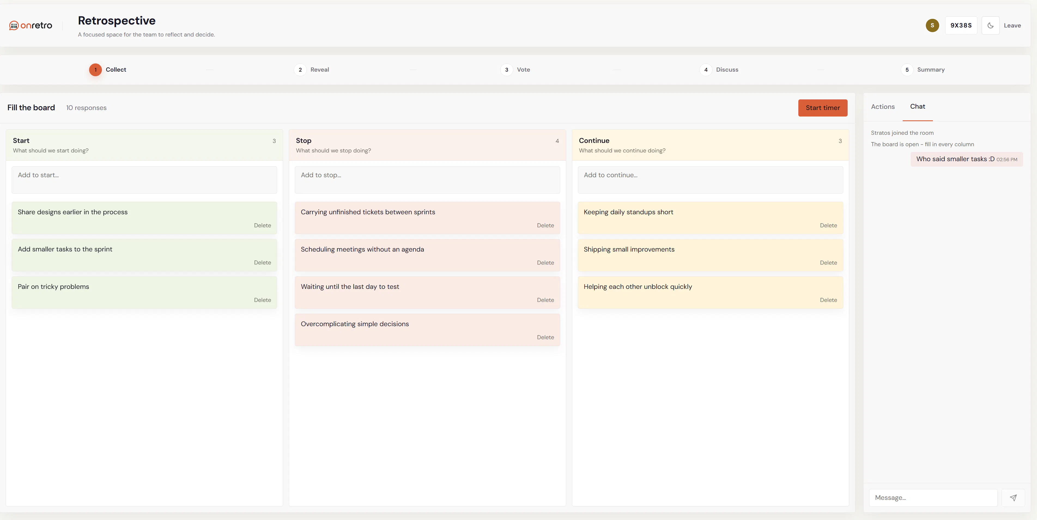Select the Chat tab
Viewport: 1037px width, 520px height.
917,106
